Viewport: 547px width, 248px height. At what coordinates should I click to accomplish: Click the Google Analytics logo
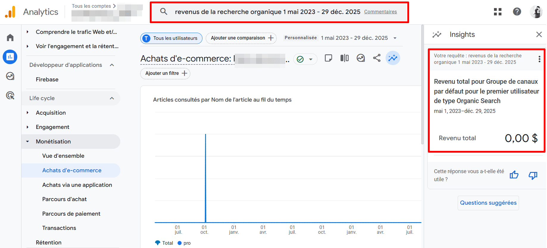(x=10, y=12)
